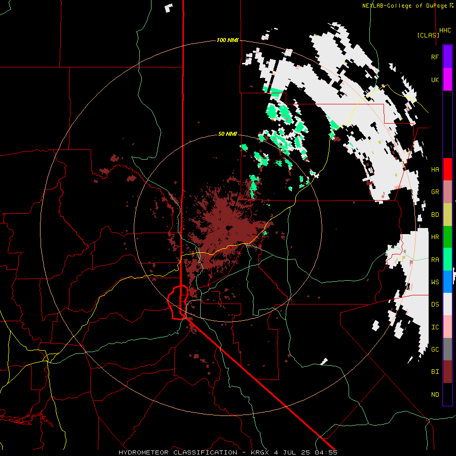Click the WS blue legend color block
The image size is (456, 456).
(447, 282)
